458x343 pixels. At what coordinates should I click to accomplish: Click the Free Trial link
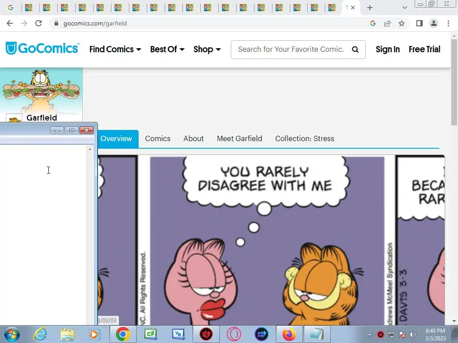coord(424,49)
